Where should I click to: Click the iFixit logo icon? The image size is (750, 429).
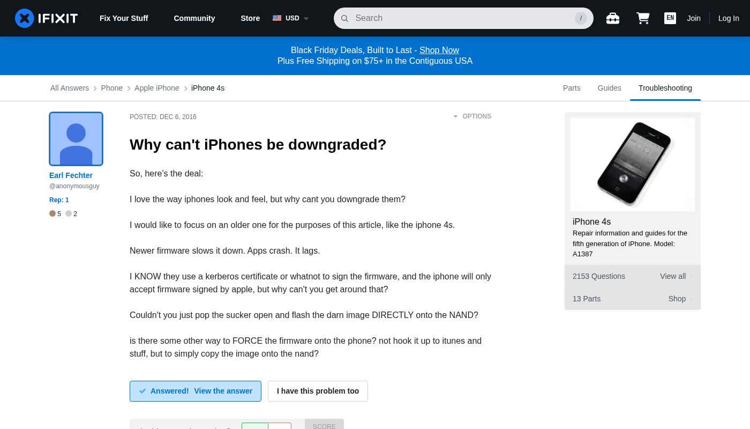25,18
